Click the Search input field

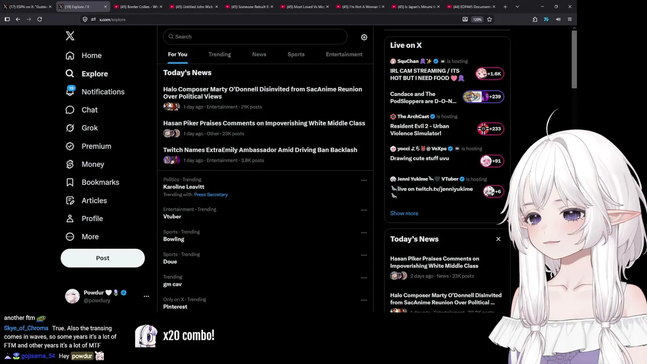coord(255,37)
